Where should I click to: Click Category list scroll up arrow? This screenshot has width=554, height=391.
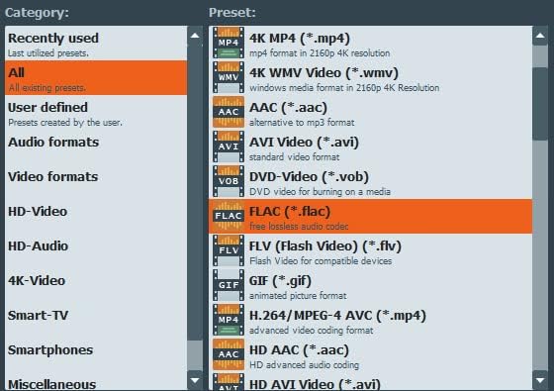click(195, 36)
